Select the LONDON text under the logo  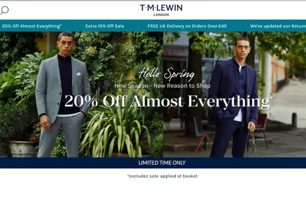pos(161,15)
